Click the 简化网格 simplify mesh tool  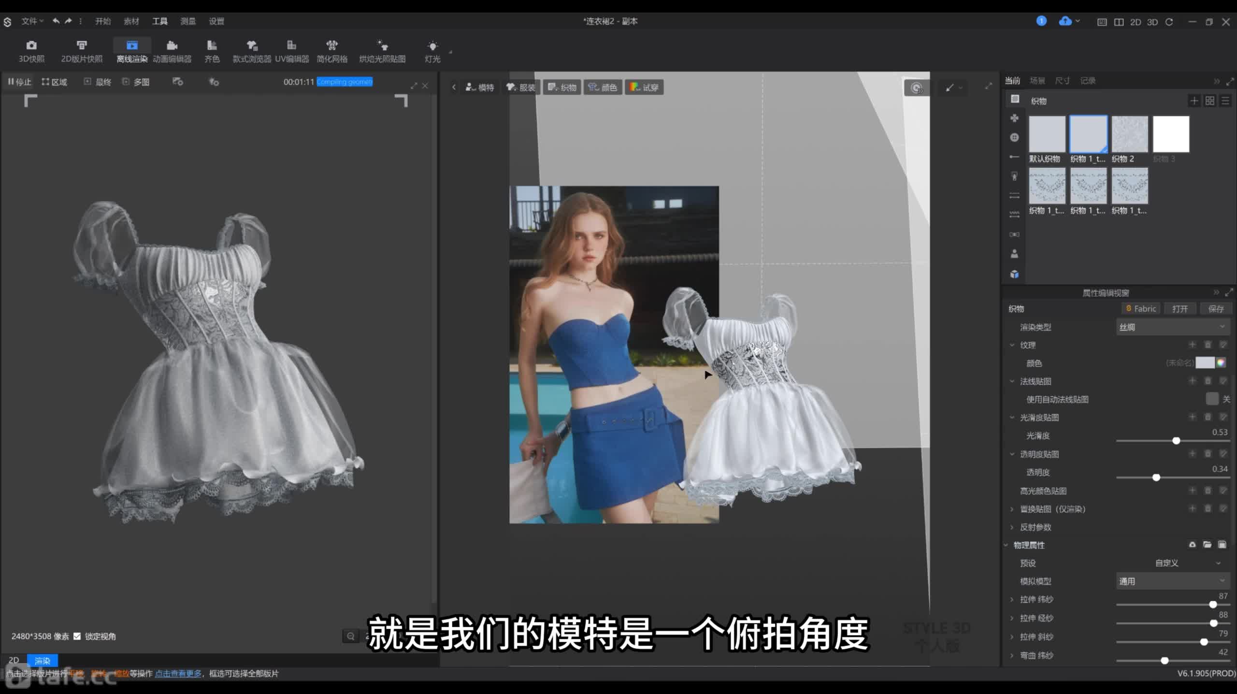[x=332, y=51]
